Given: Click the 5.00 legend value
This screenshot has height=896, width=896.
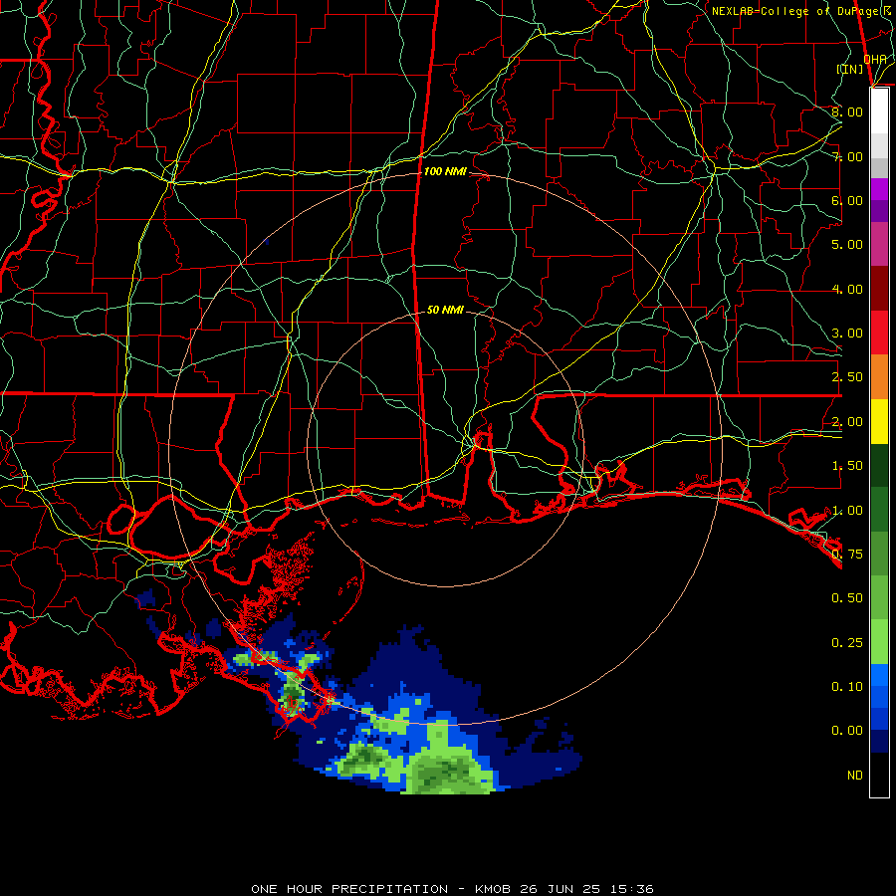Looking at the screenshot, I should click(x=847, y=245).
